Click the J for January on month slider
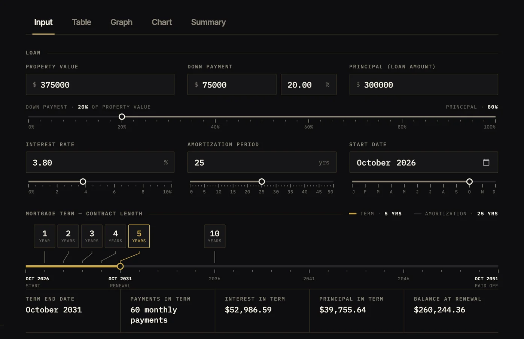 point(353,192)
